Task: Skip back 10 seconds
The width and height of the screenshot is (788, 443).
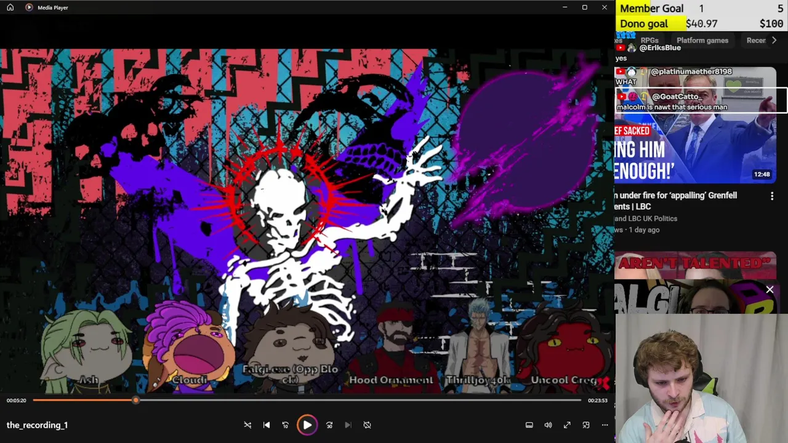Action: 285,425
